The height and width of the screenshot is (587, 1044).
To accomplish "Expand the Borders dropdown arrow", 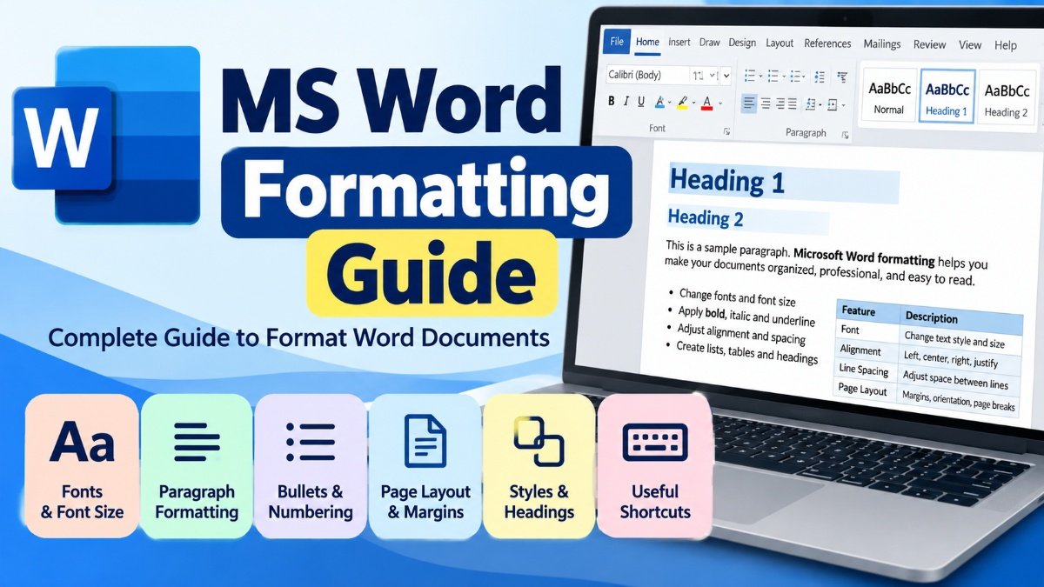I will point(843,105).
